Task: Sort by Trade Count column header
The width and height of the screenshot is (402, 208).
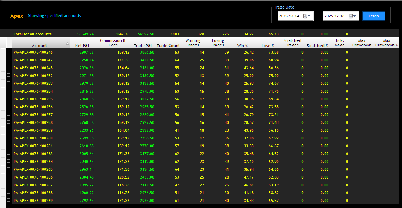Action: tap(168, 45)
